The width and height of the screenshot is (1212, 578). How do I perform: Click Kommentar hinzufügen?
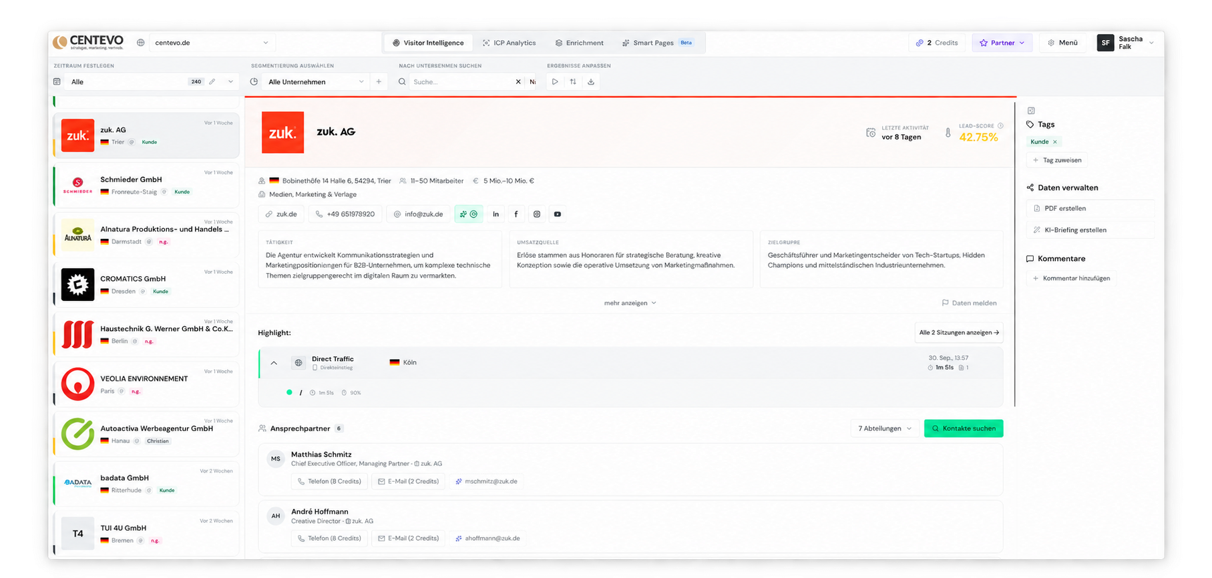point(1071,278)
